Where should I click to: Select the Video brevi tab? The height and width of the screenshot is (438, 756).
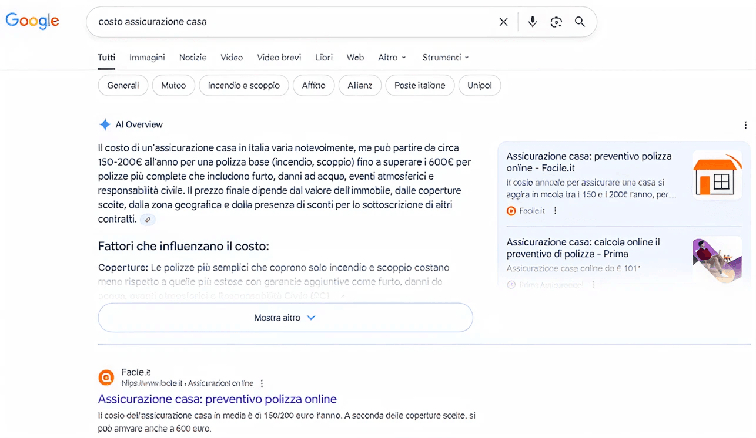pyautogui.click(x=279, y=58)
